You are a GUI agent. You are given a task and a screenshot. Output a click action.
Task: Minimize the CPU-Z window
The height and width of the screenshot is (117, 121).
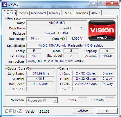(93, 3)
